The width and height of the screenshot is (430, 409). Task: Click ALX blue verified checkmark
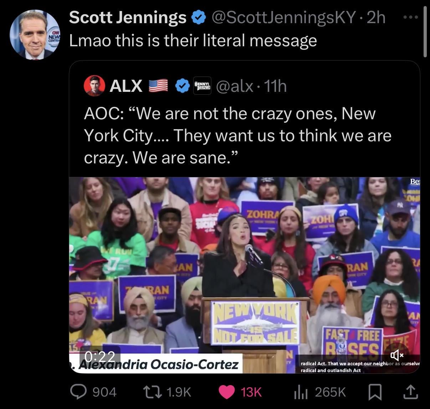pyautogui.click(x=183, y=86)
